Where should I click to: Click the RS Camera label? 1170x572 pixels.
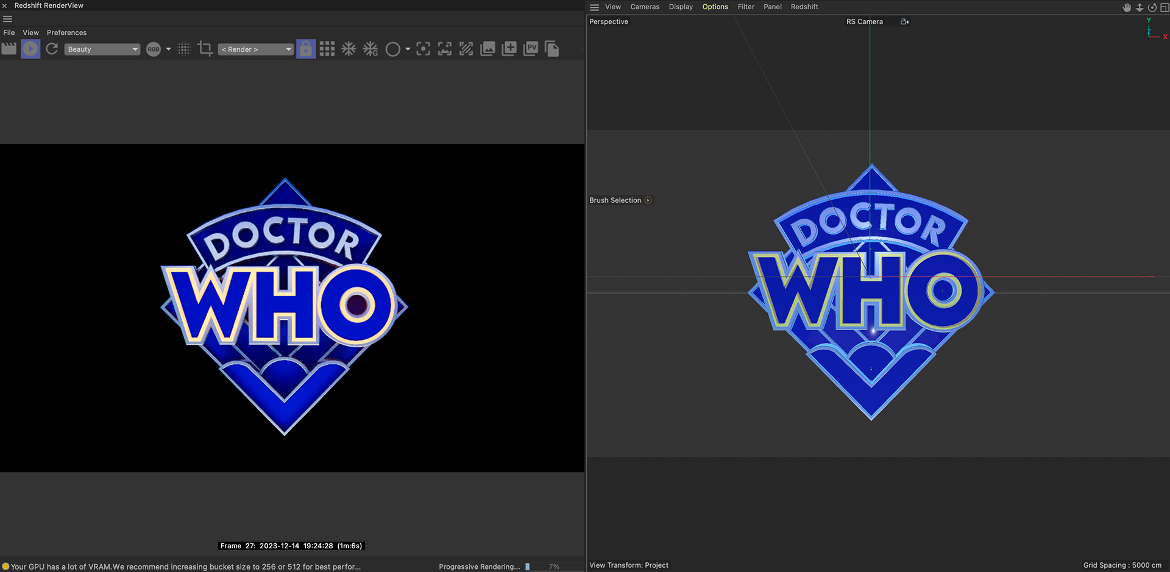pyautogui.click(x=865, y=22)
